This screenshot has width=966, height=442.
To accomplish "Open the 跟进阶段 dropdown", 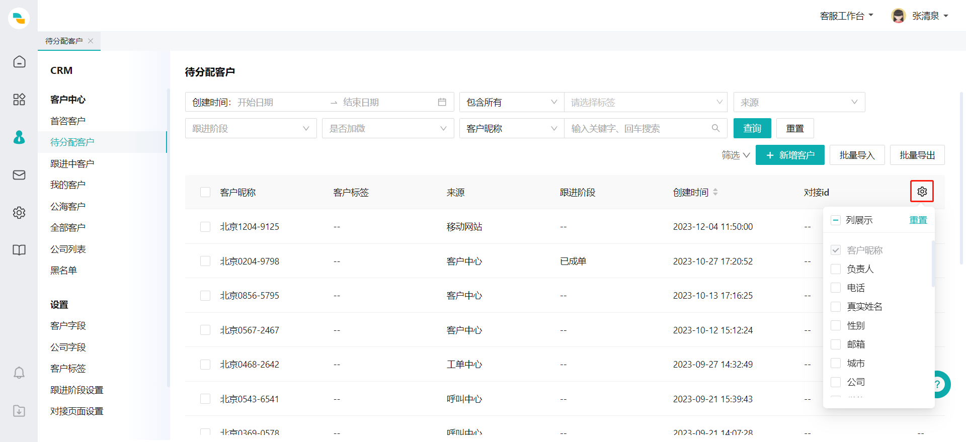I will coord(251,128).
